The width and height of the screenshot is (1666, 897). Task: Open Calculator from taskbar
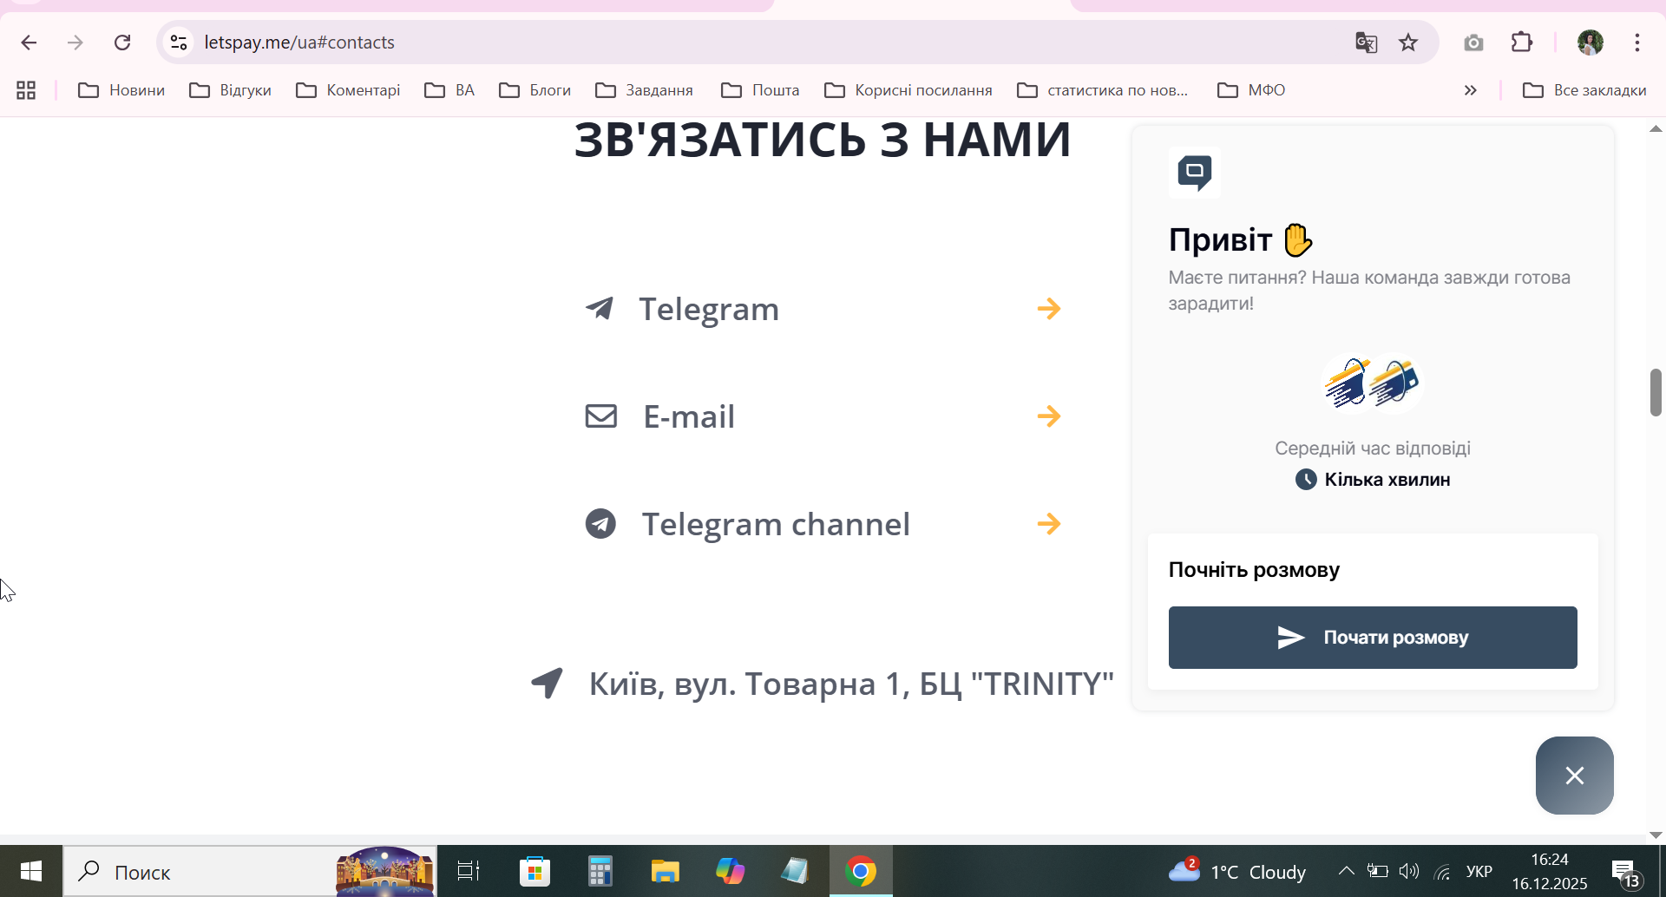coord(600,871)
